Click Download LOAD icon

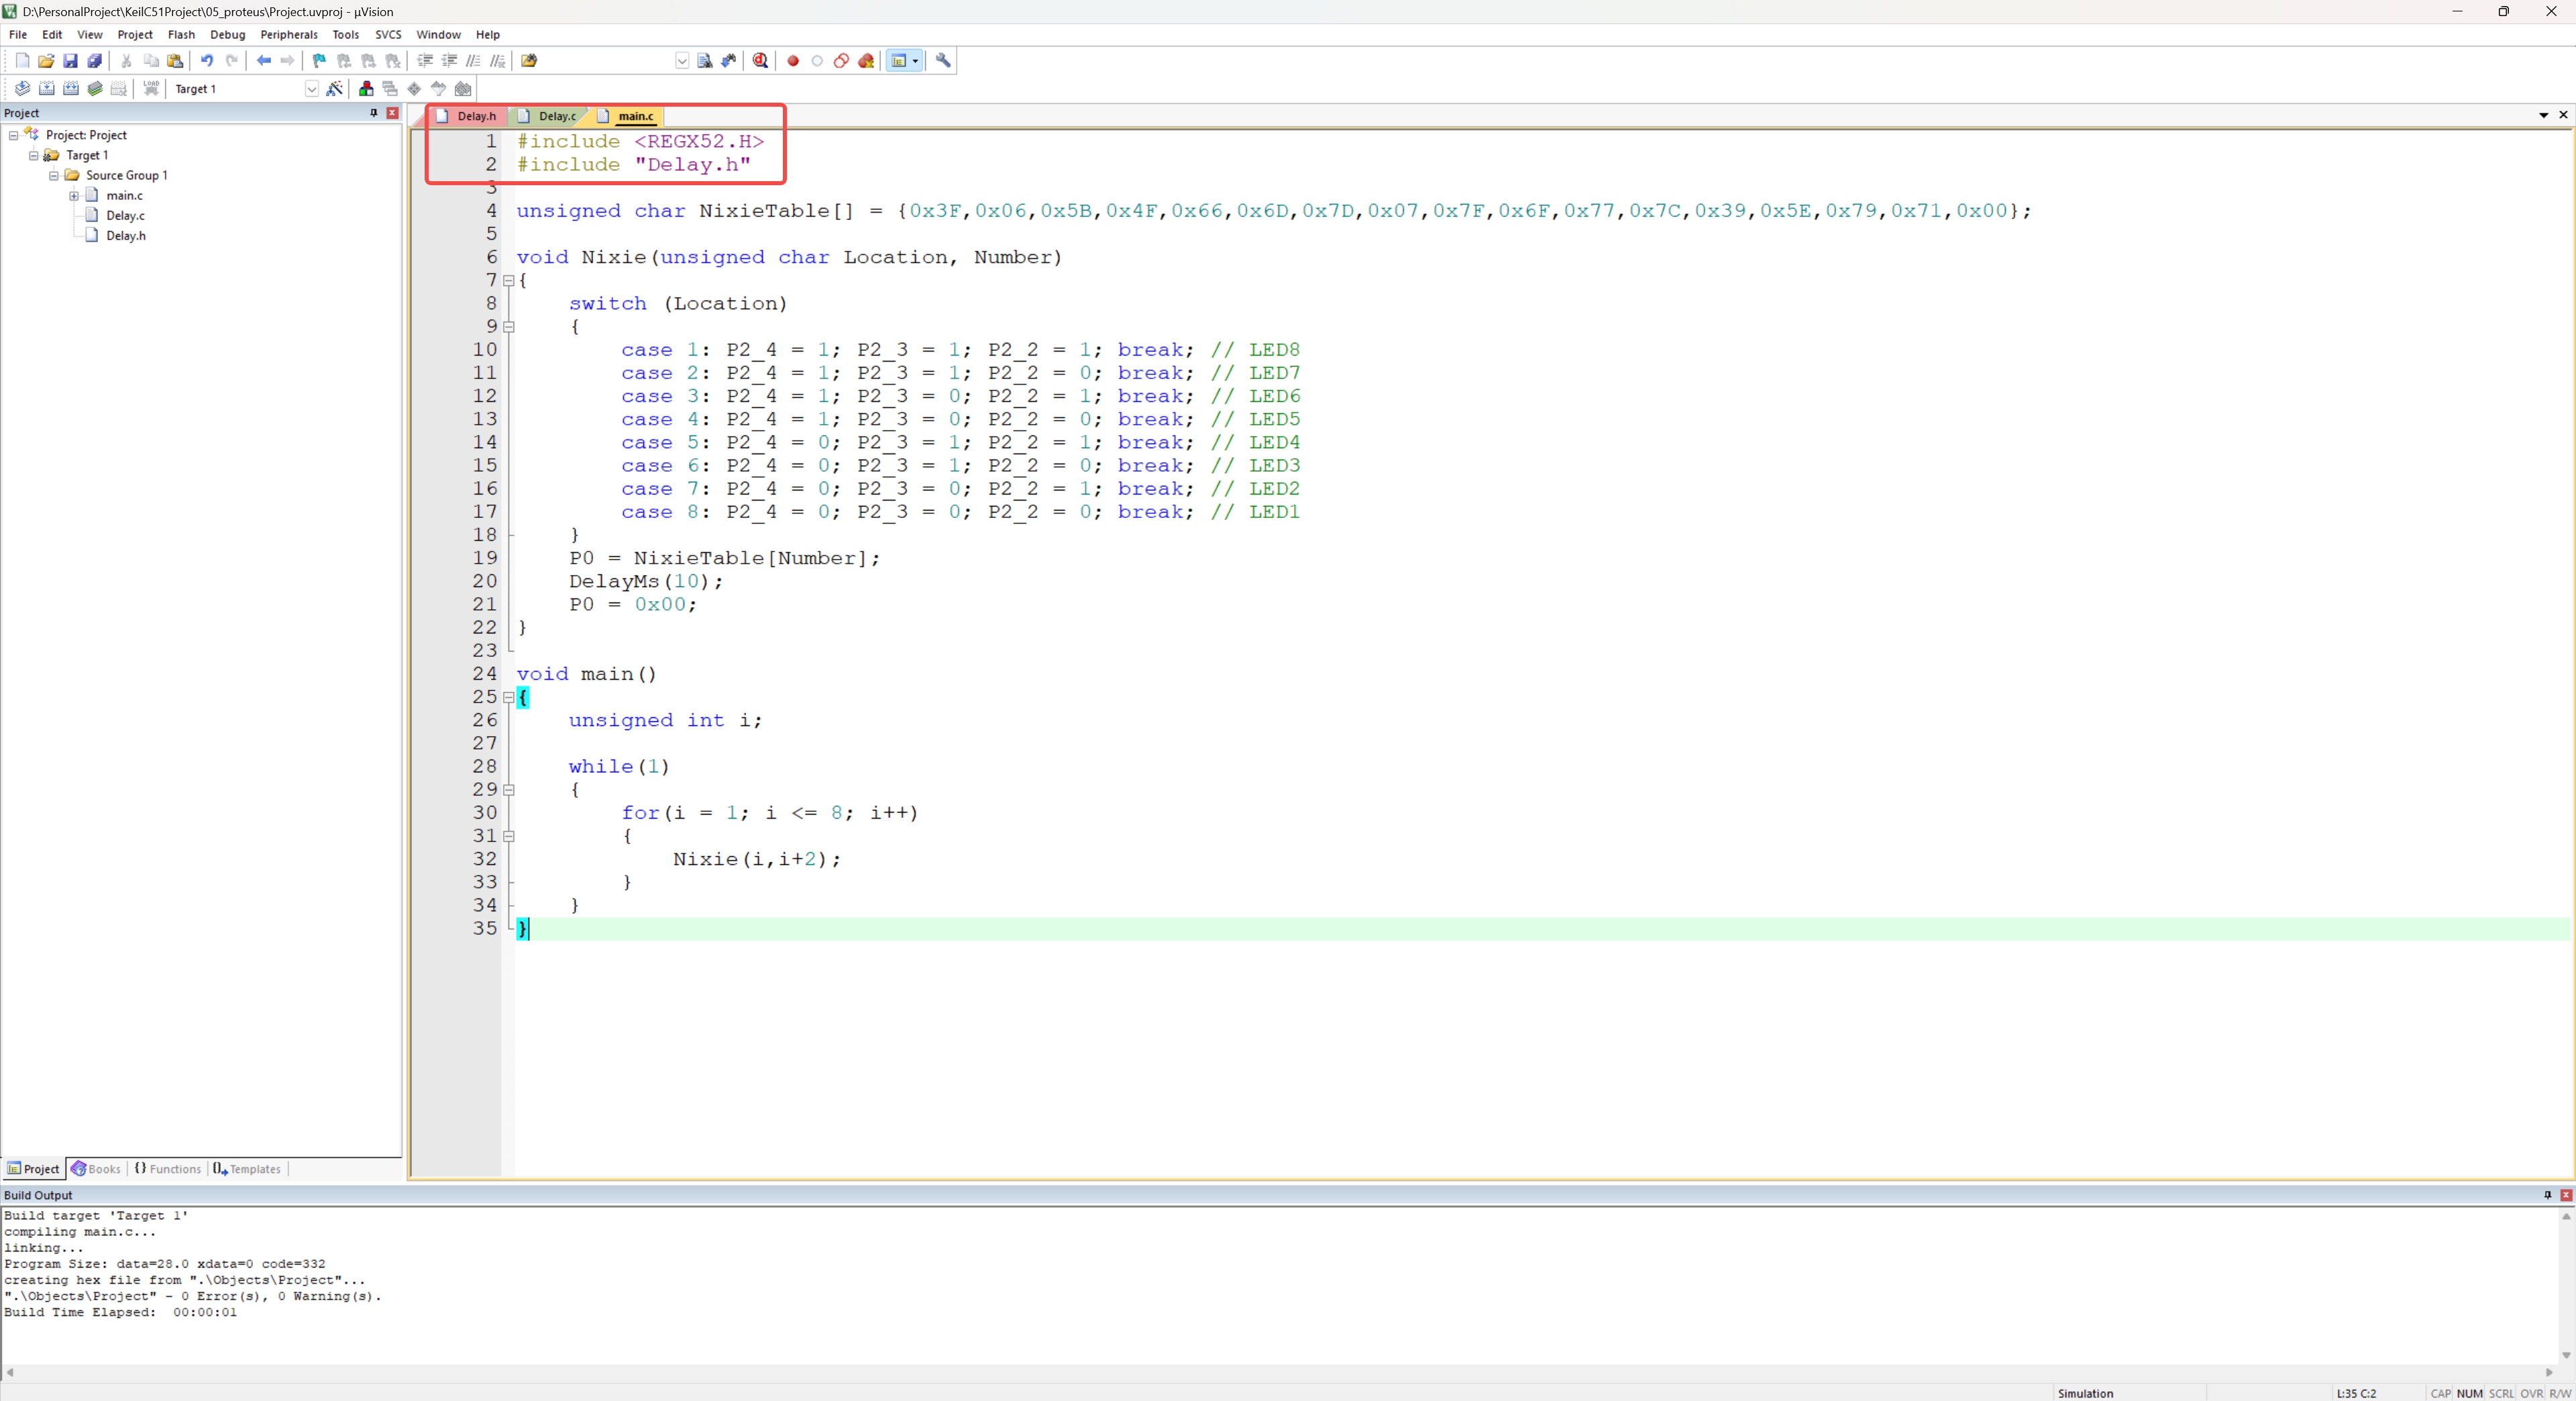(x=151, y=89)
